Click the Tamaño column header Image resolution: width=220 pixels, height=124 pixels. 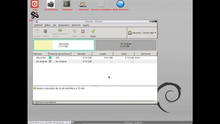[81, 54]
